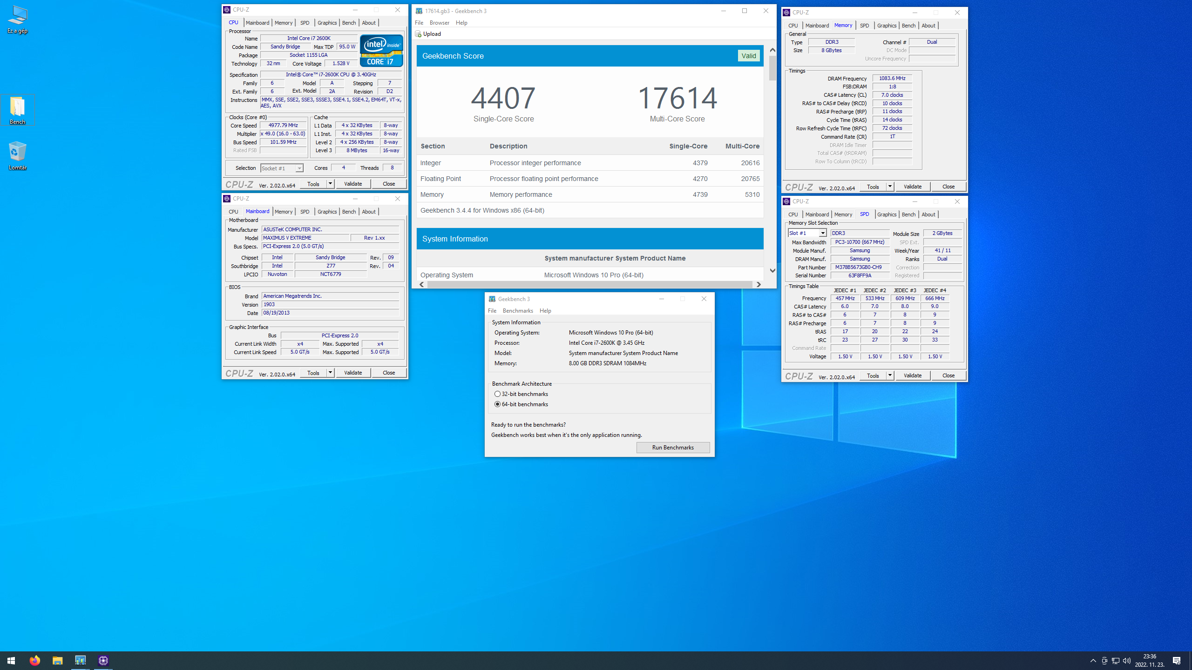Click the Meet Now tray icon
This screenshot has height=670, width=1192.
click(x=1104, y=660)
